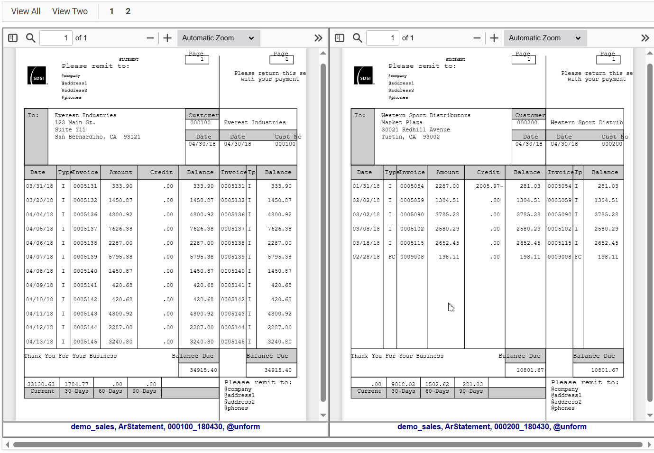Open more tools in right viewer
654x453 pixels.
tap(645, 38)
